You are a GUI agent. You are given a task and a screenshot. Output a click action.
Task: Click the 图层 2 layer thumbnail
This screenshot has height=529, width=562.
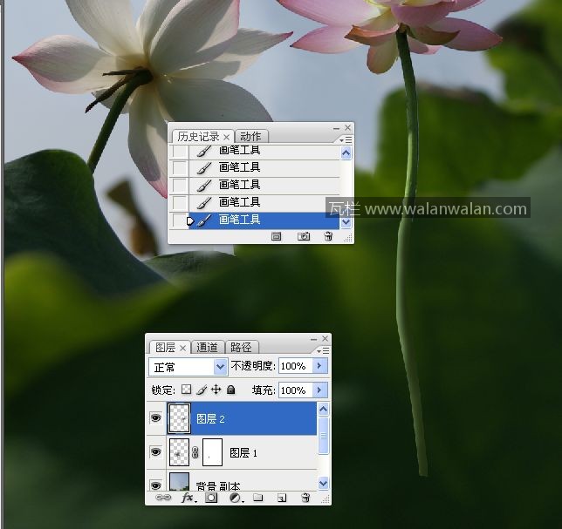(x=179, y=418)
